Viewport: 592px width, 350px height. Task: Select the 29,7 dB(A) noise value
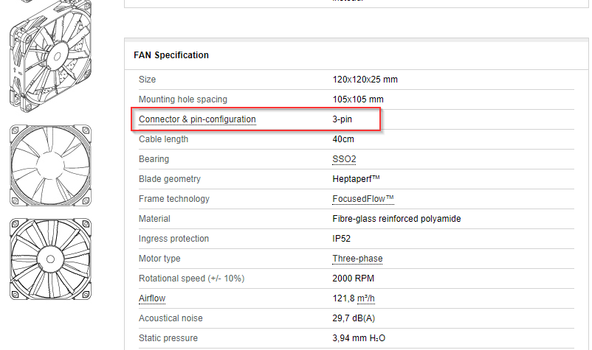click(x=354, y=318)
